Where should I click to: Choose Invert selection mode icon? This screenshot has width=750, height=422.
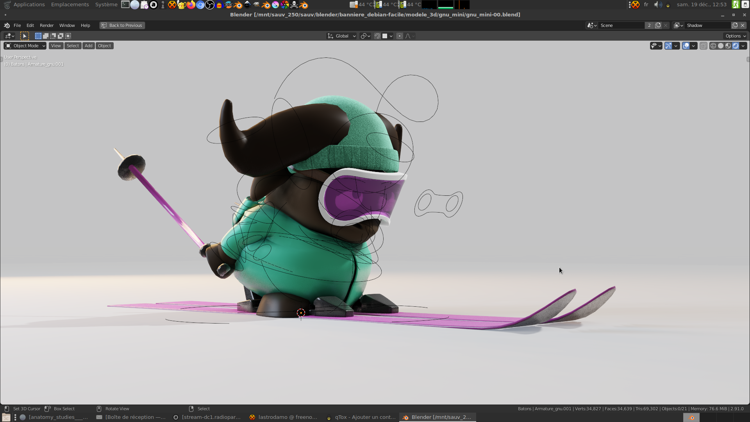(60, 36)
